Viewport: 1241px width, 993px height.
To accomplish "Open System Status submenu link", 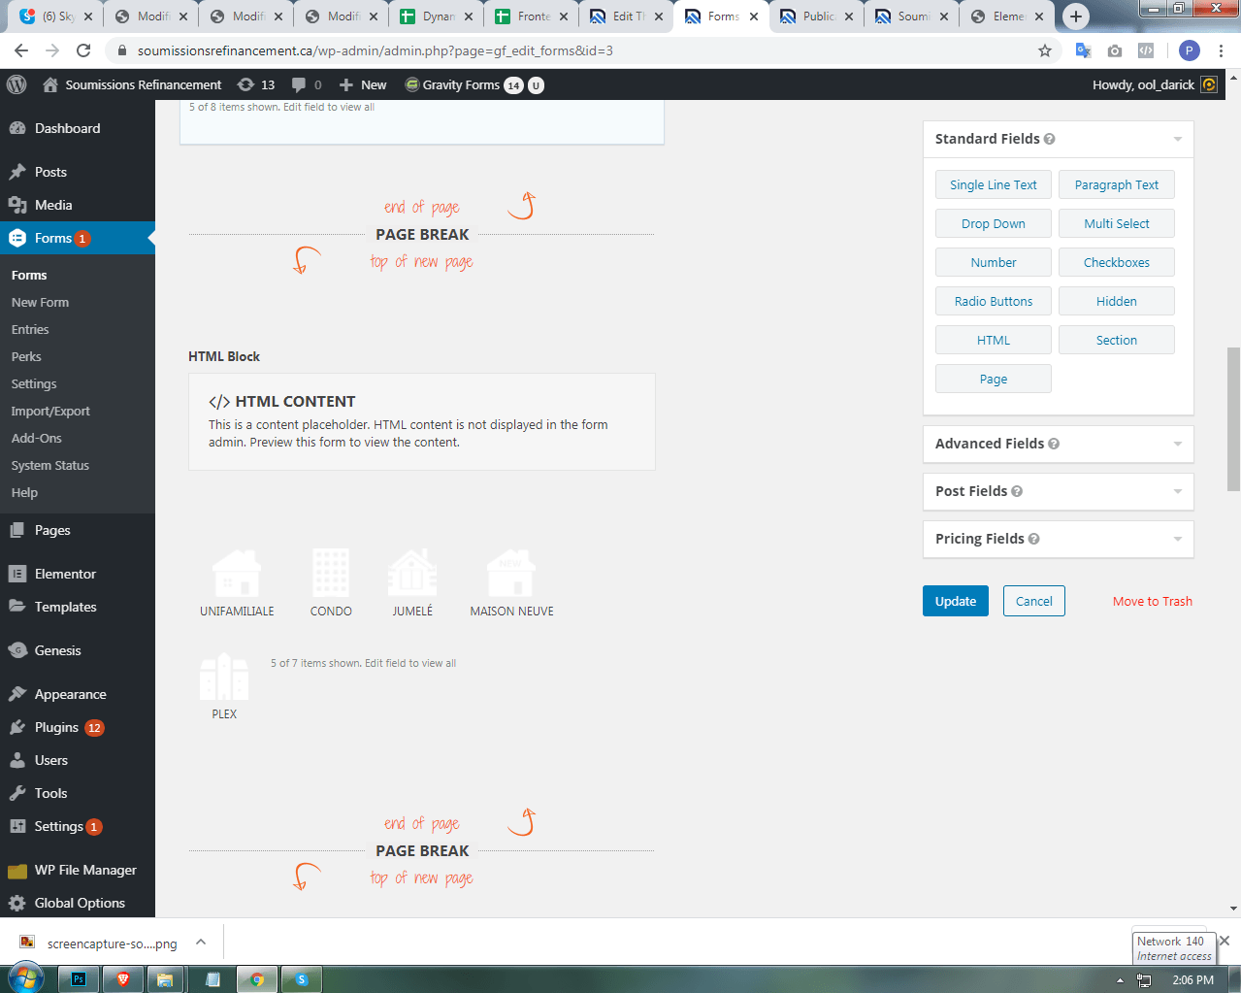I will point(50,465).
